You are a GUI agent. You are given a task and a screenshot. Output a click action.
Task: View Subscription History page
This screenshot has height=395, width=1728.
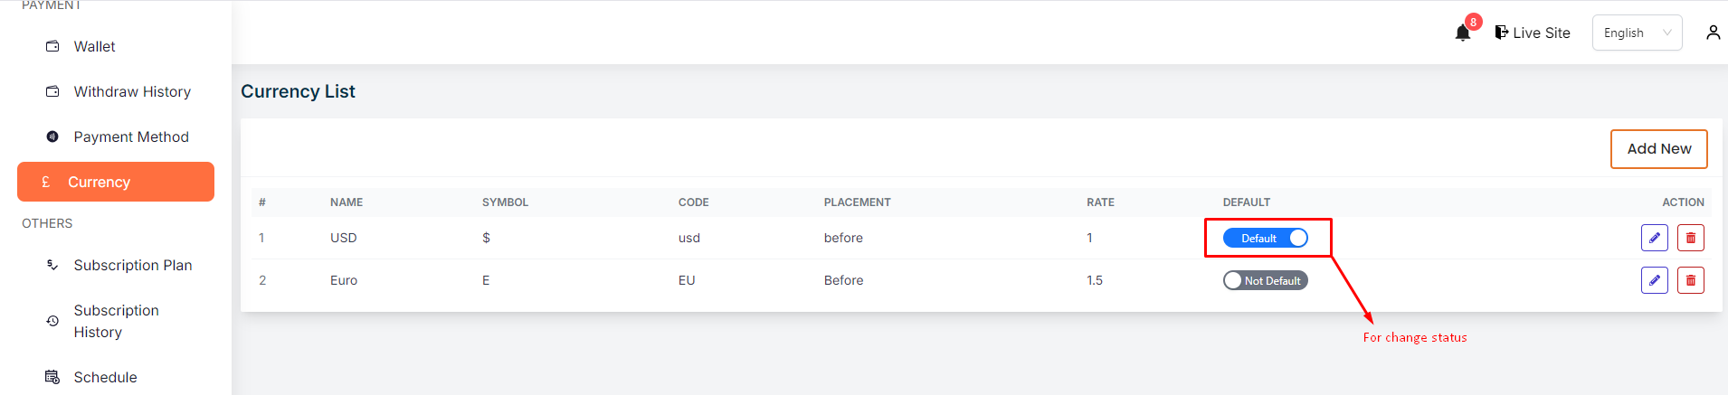pos(117,321)
